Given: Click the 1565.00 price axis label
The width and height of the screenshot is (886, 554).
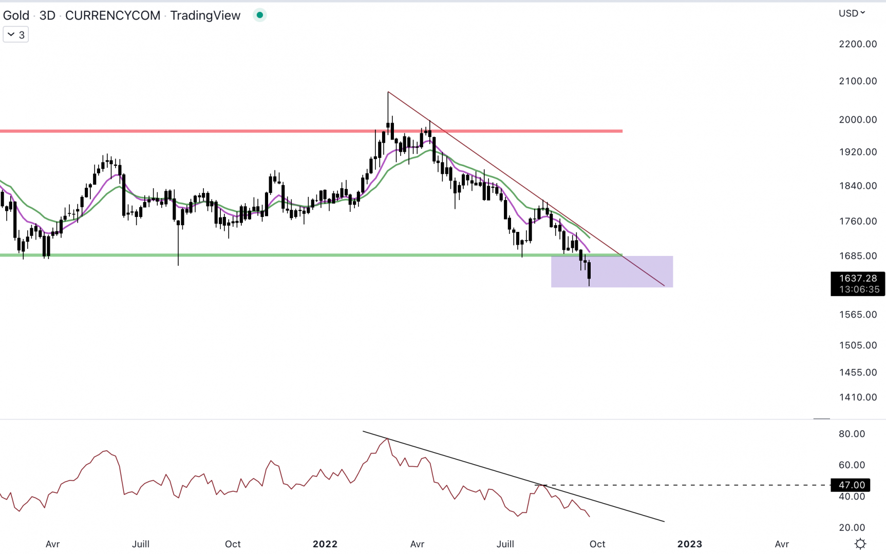Looking at the screenshot, I should [x=858, y=314].
